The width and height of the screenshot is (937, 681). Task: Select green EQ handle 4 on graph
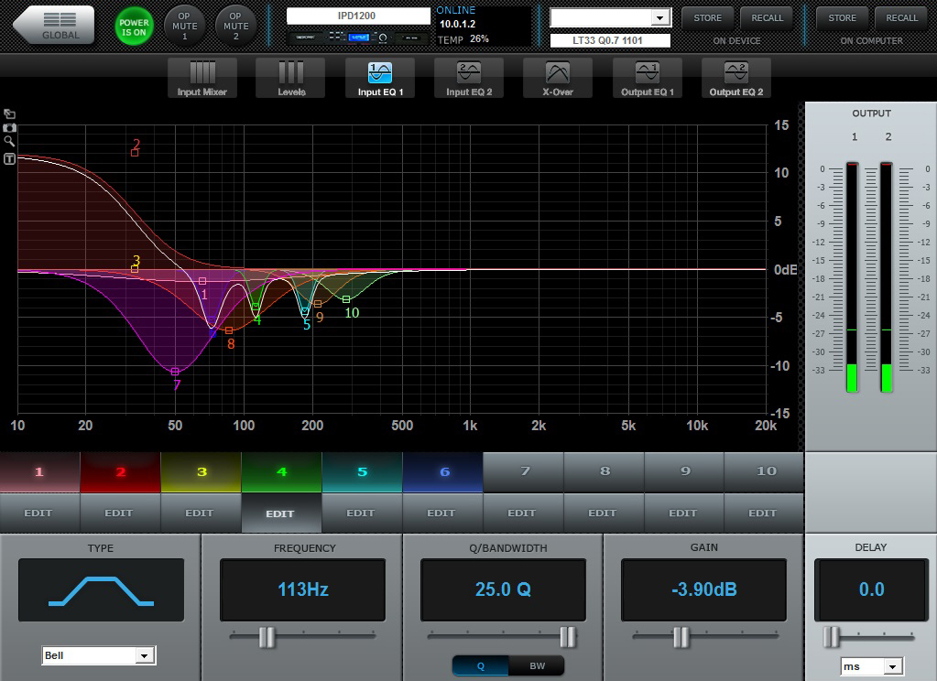(x=256, y=307)
